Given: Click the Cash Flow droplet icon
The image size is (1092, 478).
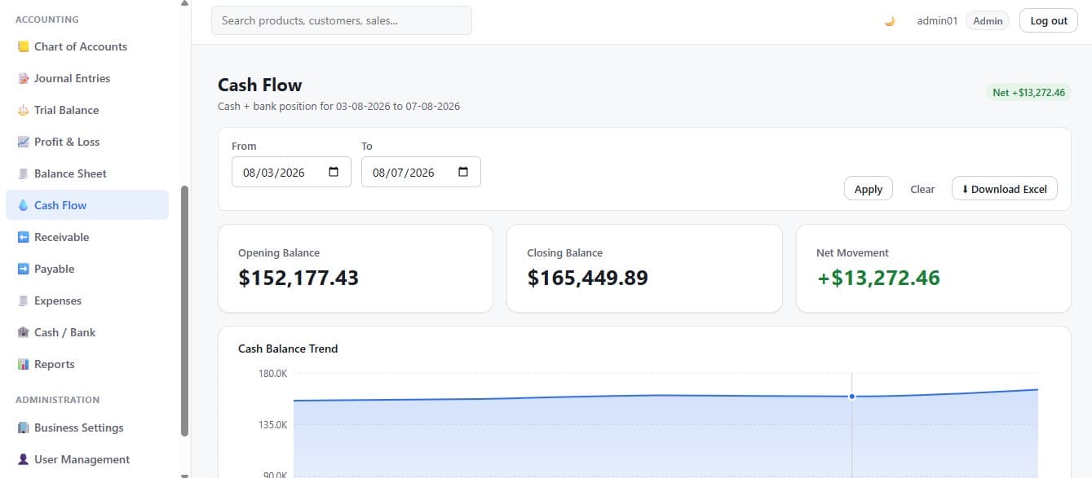Looking at the screenshot, I should click(23, 205).
